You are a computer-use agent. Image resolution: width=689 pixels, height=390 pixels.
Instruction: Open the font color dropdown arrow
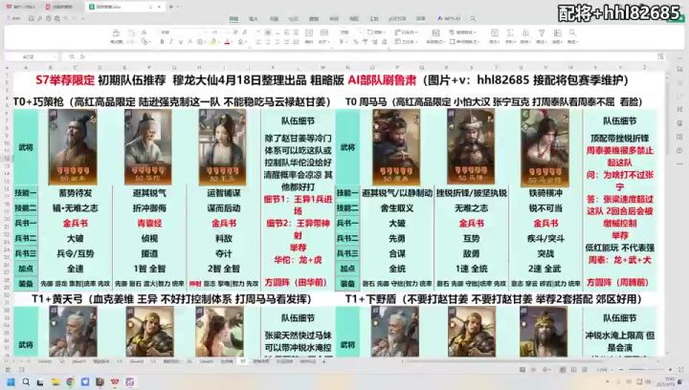[233, 42]
